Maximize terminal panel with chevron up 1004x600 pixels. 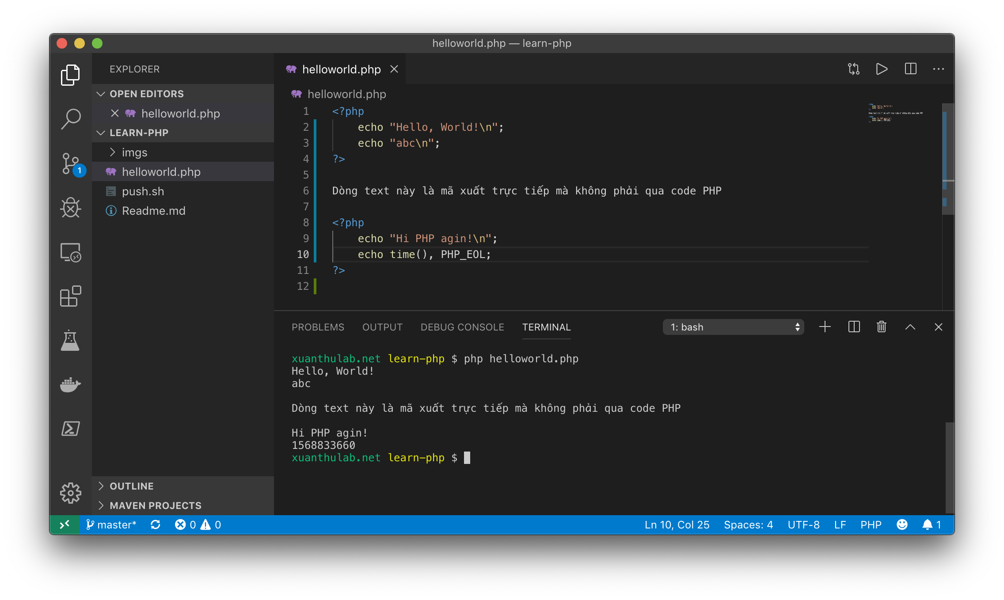[x=910, y=327]
